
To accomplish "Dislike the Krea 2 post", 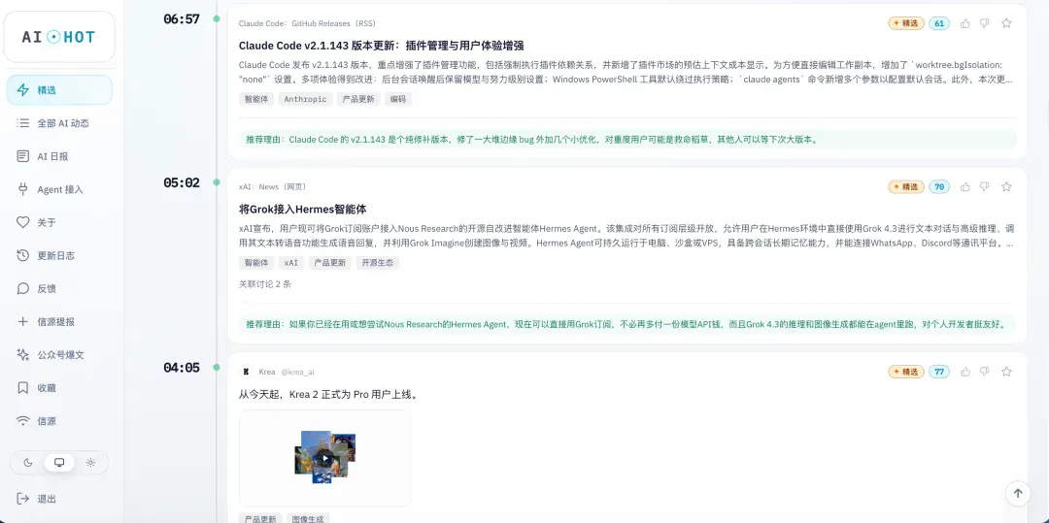I will [x=984, y=372].
